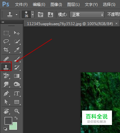Viewport: 120px width, 133px height.
Task: Open the 图像(I) menu
Action: coord(56,4)
